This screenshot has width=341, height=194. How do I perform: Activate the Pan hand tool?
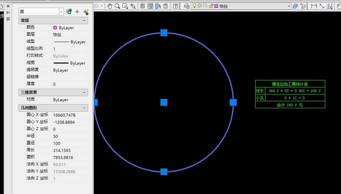click(x=110, y=6)
